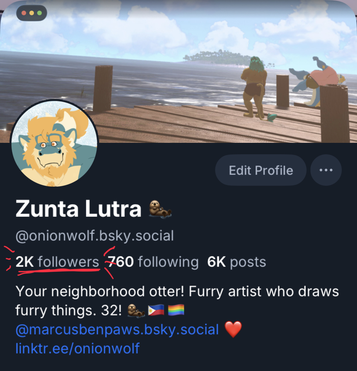Image resolution: width=357 pixels, height=371 pixels.
Task: Open the linktr.ee/onionwolf link
Action: click(77, 349)
